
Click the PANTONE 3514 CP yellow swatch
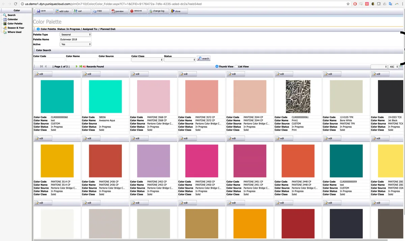coord(57,161)
